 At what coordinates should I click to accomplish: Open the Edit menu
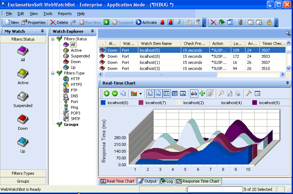21,14
